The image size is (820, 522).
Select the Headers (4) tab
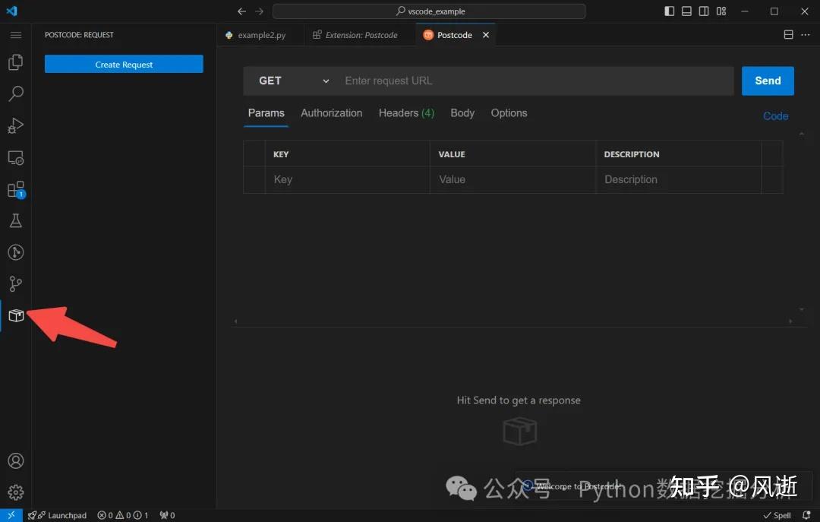406,113
